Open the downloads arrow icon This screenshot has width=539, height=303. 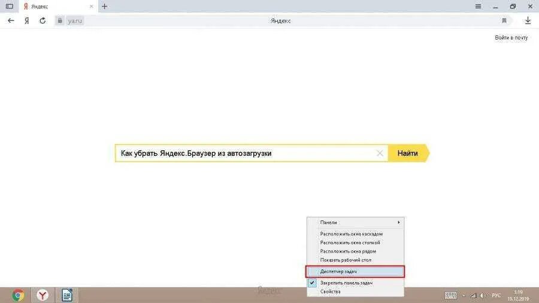528,20
